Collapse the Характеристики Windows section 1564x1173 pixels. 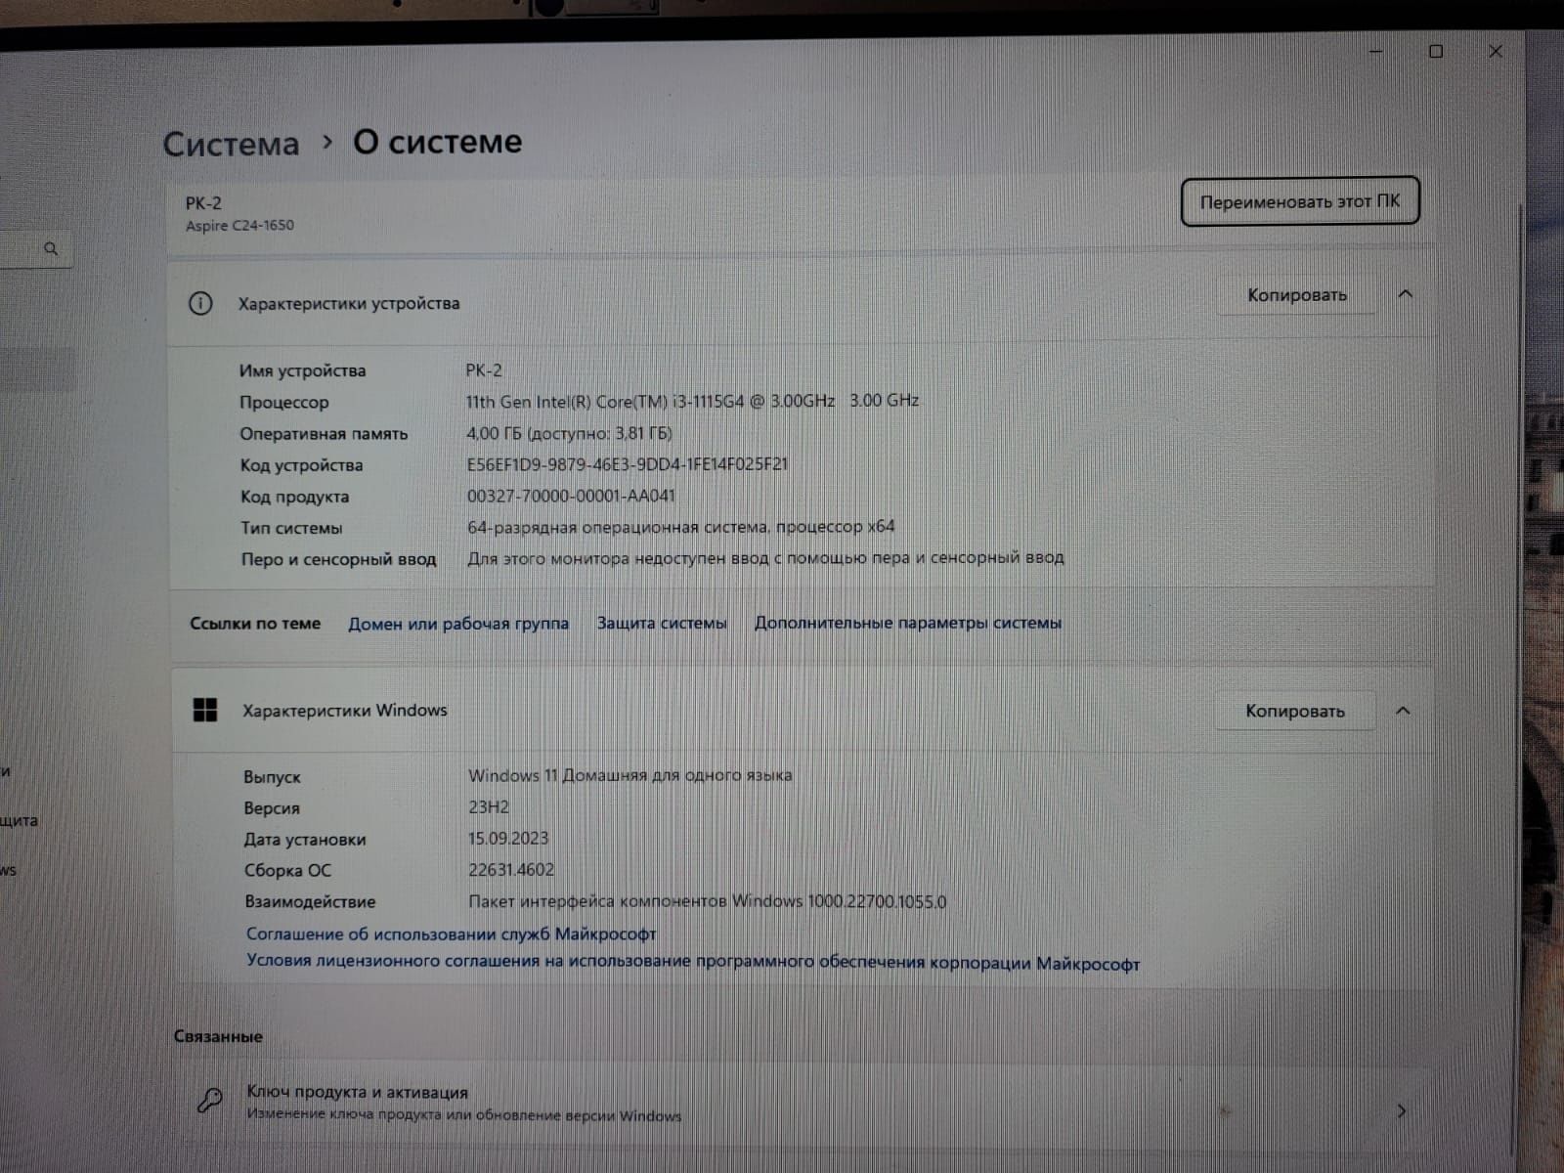[1403, 711]
